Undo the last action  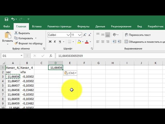(13, 19)
